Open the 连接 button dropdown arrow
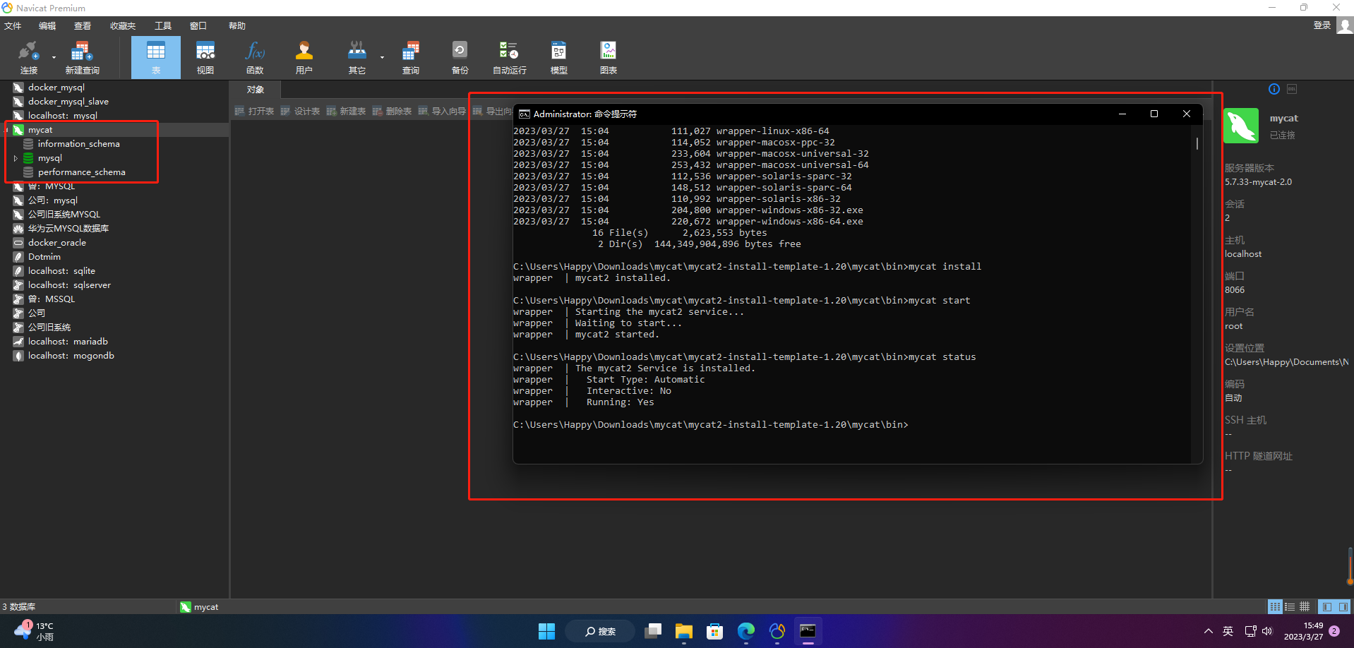This screenshot has width=1354, height=648. coord(54,57)
